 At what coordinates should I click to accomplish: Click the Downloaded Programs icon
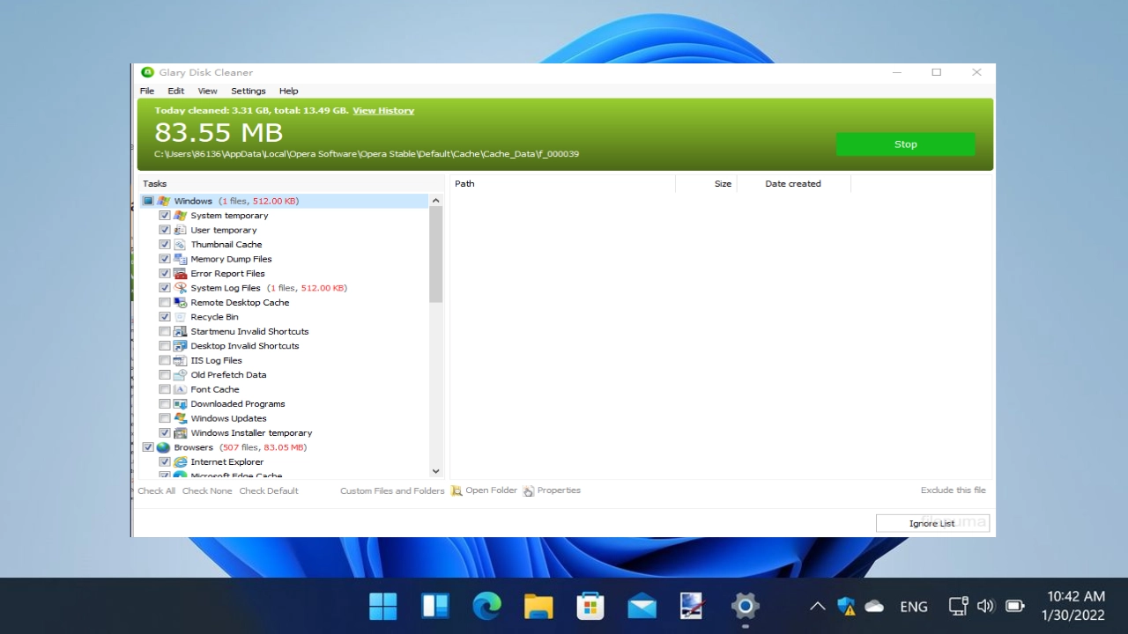tap(181, 404)
